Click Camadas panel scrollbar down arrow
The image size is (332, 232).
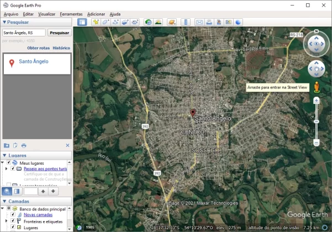pos(70,229)
